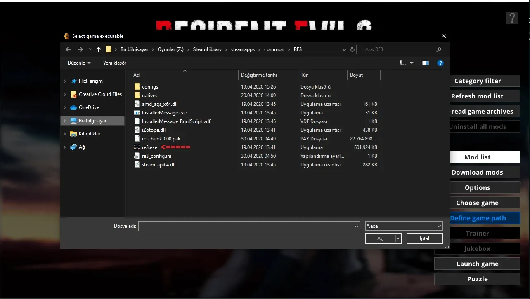Click the search magnifier icon

pyautogui.click(x=439, y=49)
